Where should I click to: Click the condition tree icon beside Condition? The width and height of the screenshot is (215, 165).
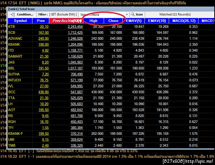point(13,14)
